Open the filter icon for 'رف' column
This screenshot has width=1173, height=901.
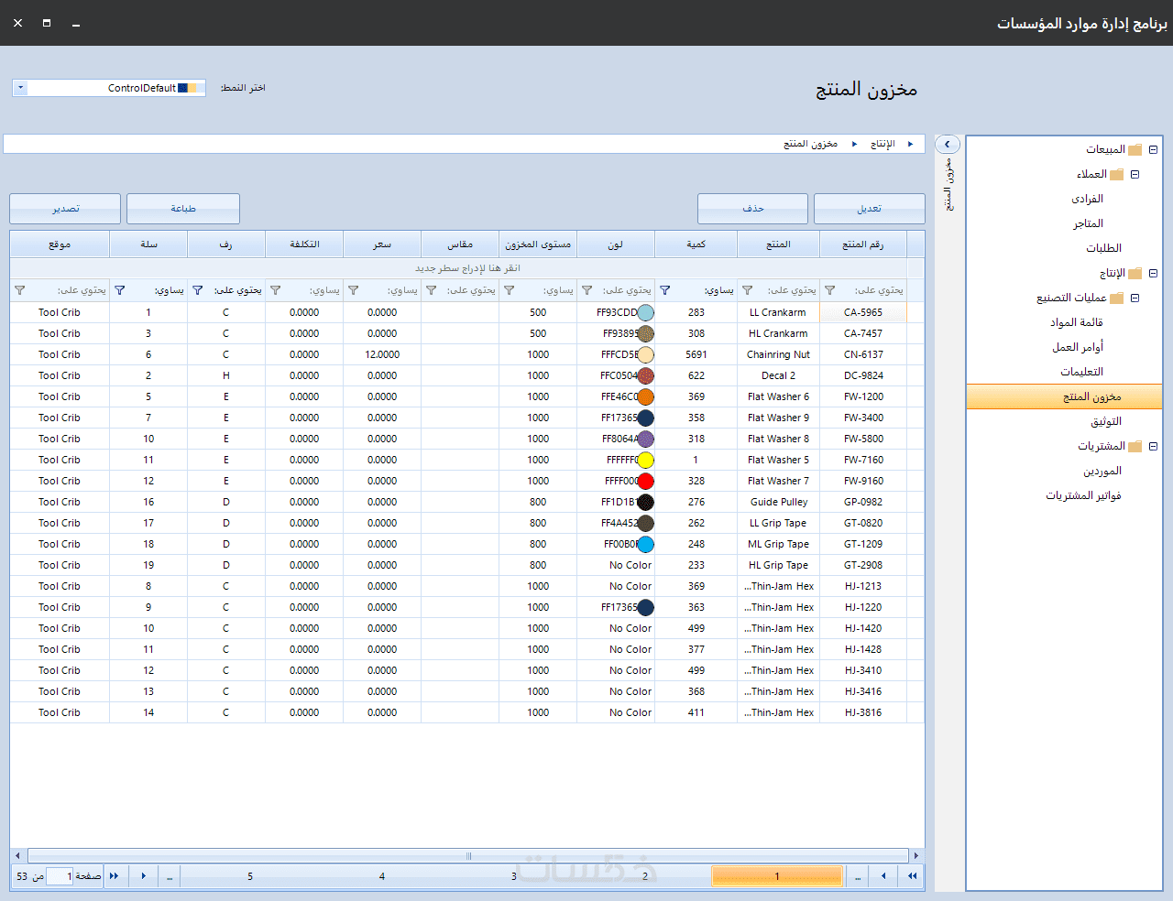(198, 290)
